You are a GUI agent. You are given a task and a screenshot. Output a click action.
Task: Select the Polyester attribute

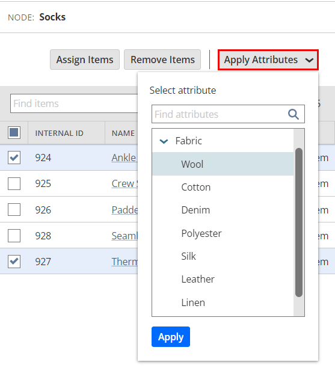click(x=223, y=233)
